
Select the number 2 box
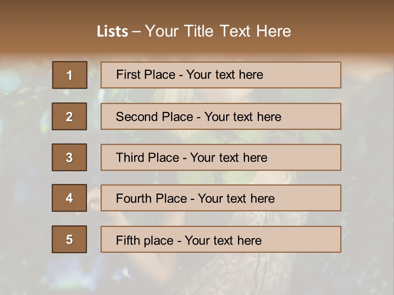pyautogui.click(x=69, y=116)
